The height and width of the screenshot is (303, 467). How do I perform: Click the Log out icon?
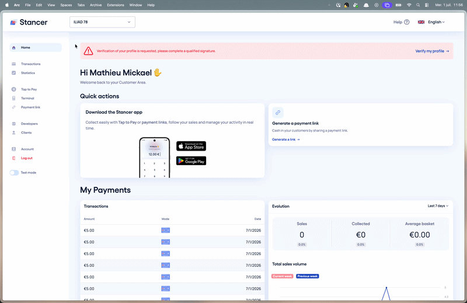pos(13,158)
